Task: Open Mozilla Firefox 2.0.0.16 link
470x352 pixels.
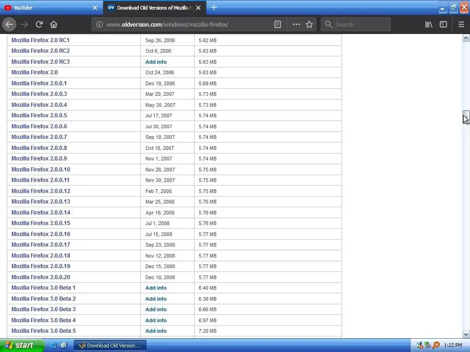Action: pyautogui.click(x=41, y=234)
